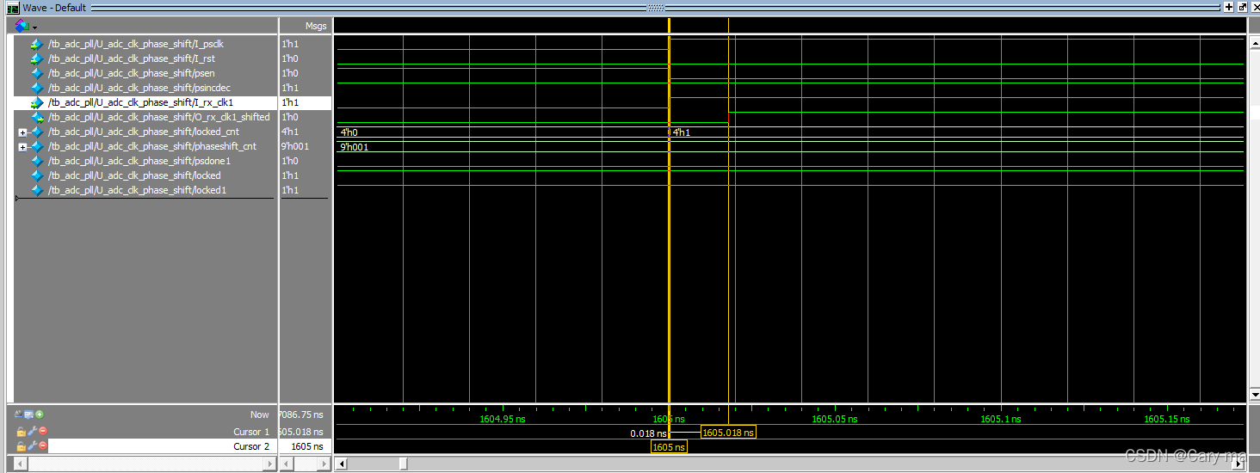Screen dimensions: 1260x473
Task: Click the I_rx_clk1 signal icon
Action: tap(36, 102)
